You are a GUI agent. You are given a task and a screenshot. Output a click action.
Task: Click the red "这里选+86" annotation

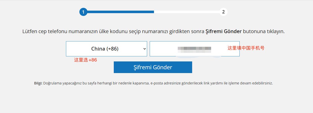coord(85,60)
